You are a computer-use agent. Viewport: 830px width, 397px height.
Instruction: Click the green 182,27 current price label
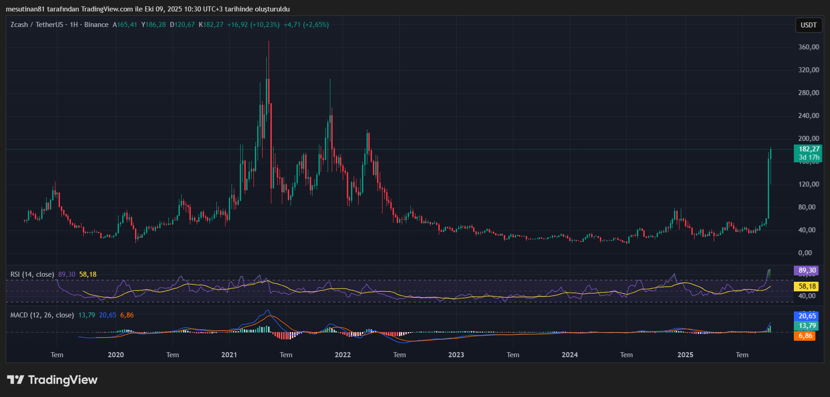808,149
